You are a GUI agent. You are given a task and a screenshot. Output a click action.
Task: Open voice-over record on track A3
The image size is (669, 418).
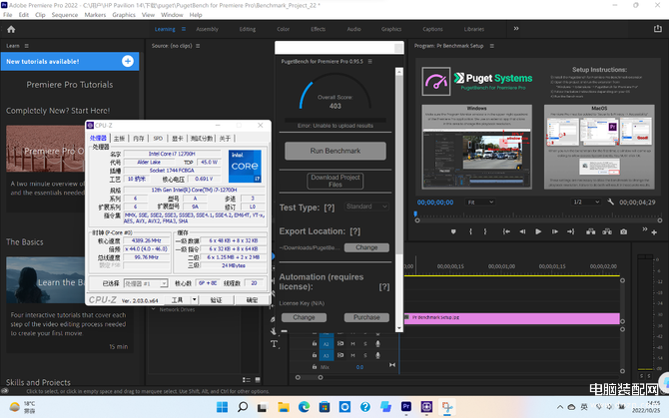coord(377,355)
